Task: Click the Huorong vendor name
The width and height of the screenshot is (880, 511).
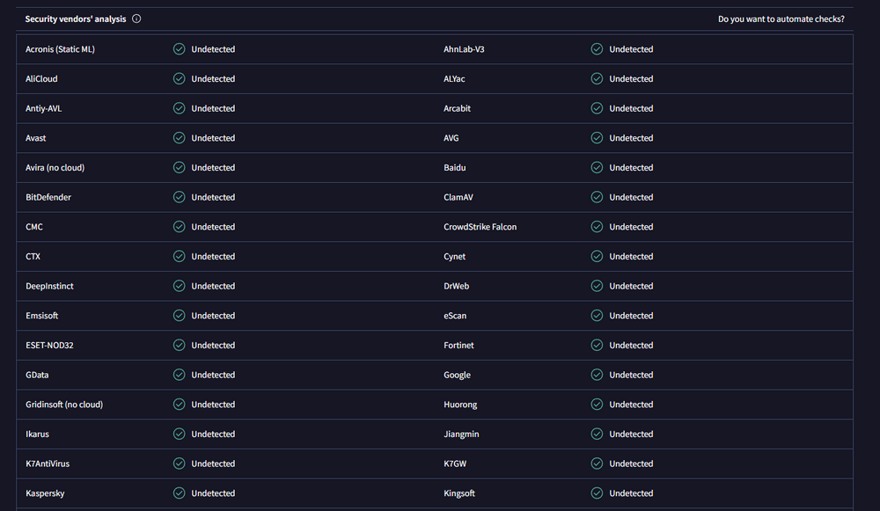Action: [460, 405]
